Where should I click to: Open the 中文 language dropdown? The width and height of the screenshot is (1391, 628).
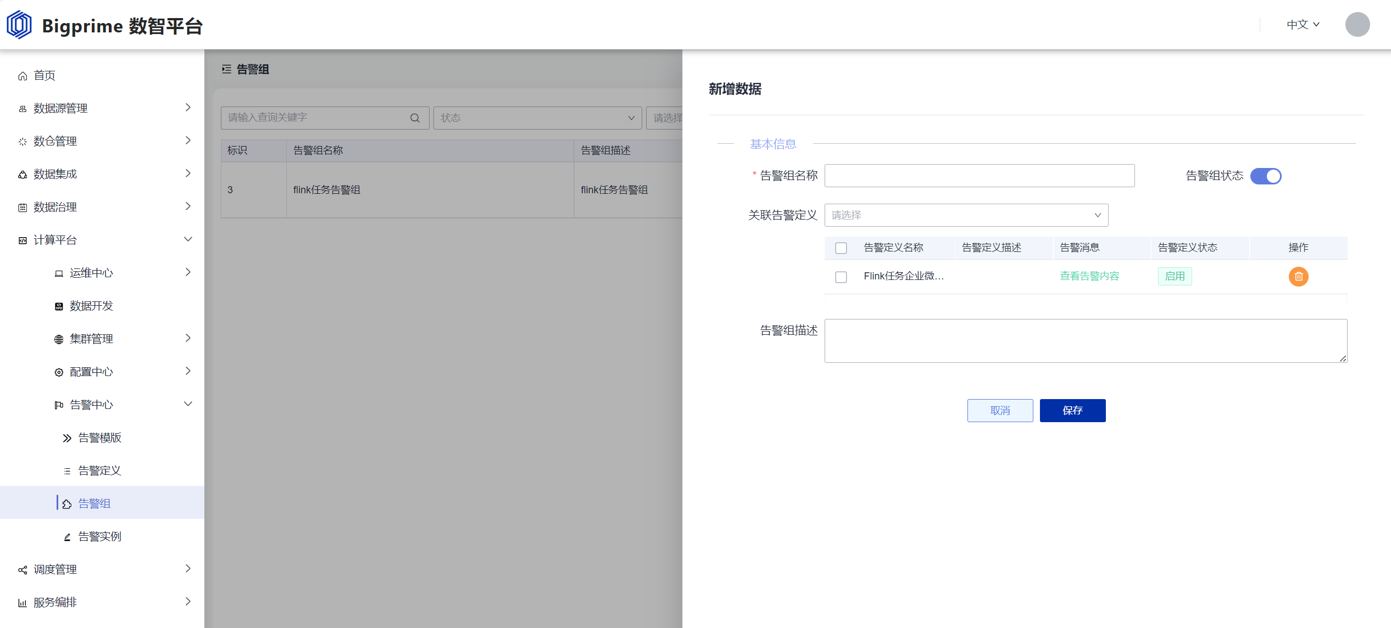(1303, 25)
